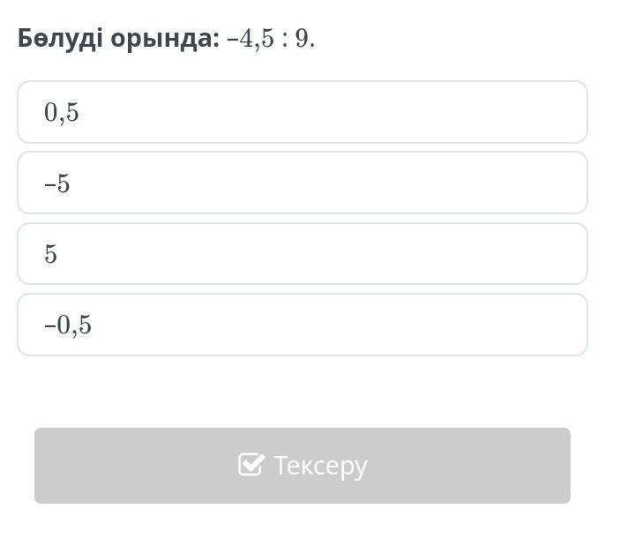Click the −4,5 dividend in the question
Viewport: 620px width, 538px height.
[x=250, y=39]
